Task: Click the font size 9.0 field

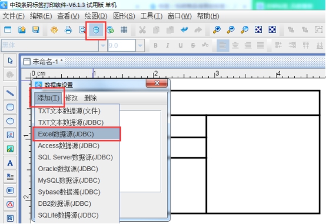Action: coord(122,45)
